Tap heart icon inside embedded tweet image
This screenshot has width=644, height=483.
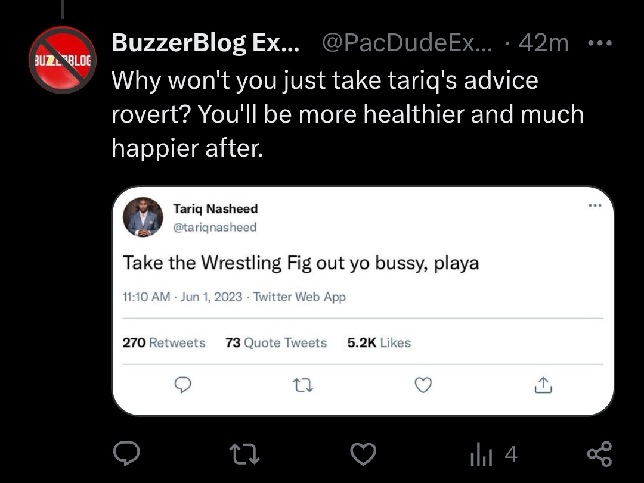point(423,387)
